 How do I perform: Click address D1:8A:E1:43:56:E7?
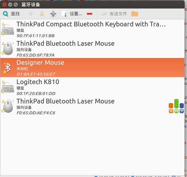(x=36, y=74)
